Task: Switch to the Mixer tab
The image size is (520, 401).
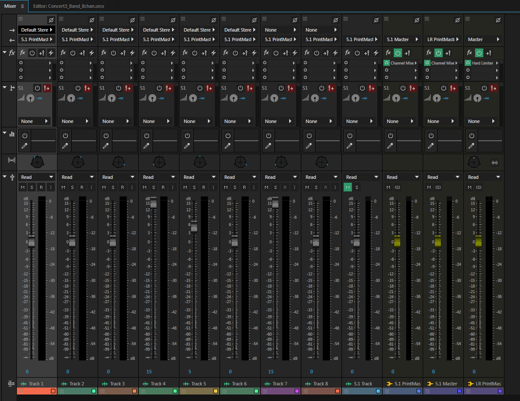Action: [10, 6]
